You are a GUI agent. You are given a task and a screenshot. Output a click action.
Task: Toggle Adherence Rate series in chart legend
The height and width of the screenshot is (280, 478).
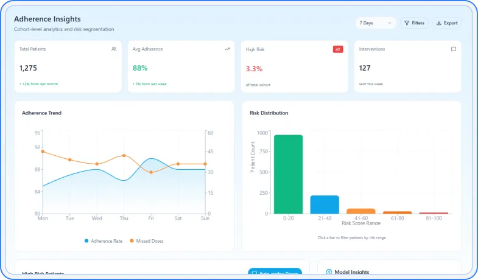click(104, 241)
